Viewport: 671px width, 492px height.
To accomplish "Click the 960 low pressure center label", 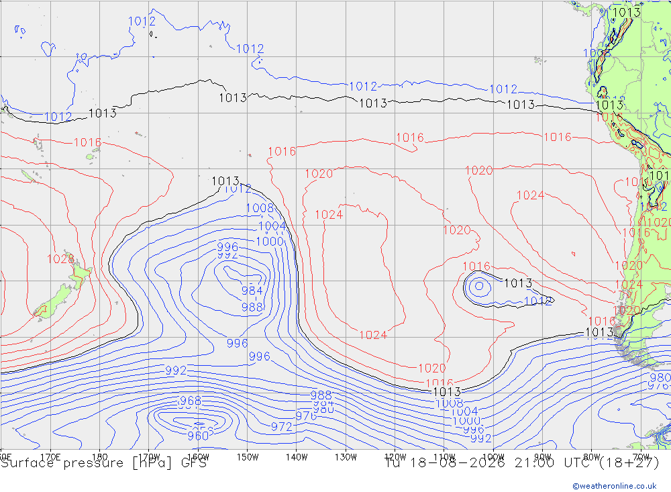I will pos(198,436).
